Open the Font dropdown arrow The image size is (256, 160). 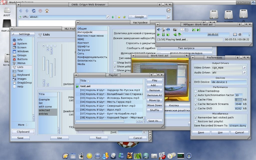(x=144, y=132)
